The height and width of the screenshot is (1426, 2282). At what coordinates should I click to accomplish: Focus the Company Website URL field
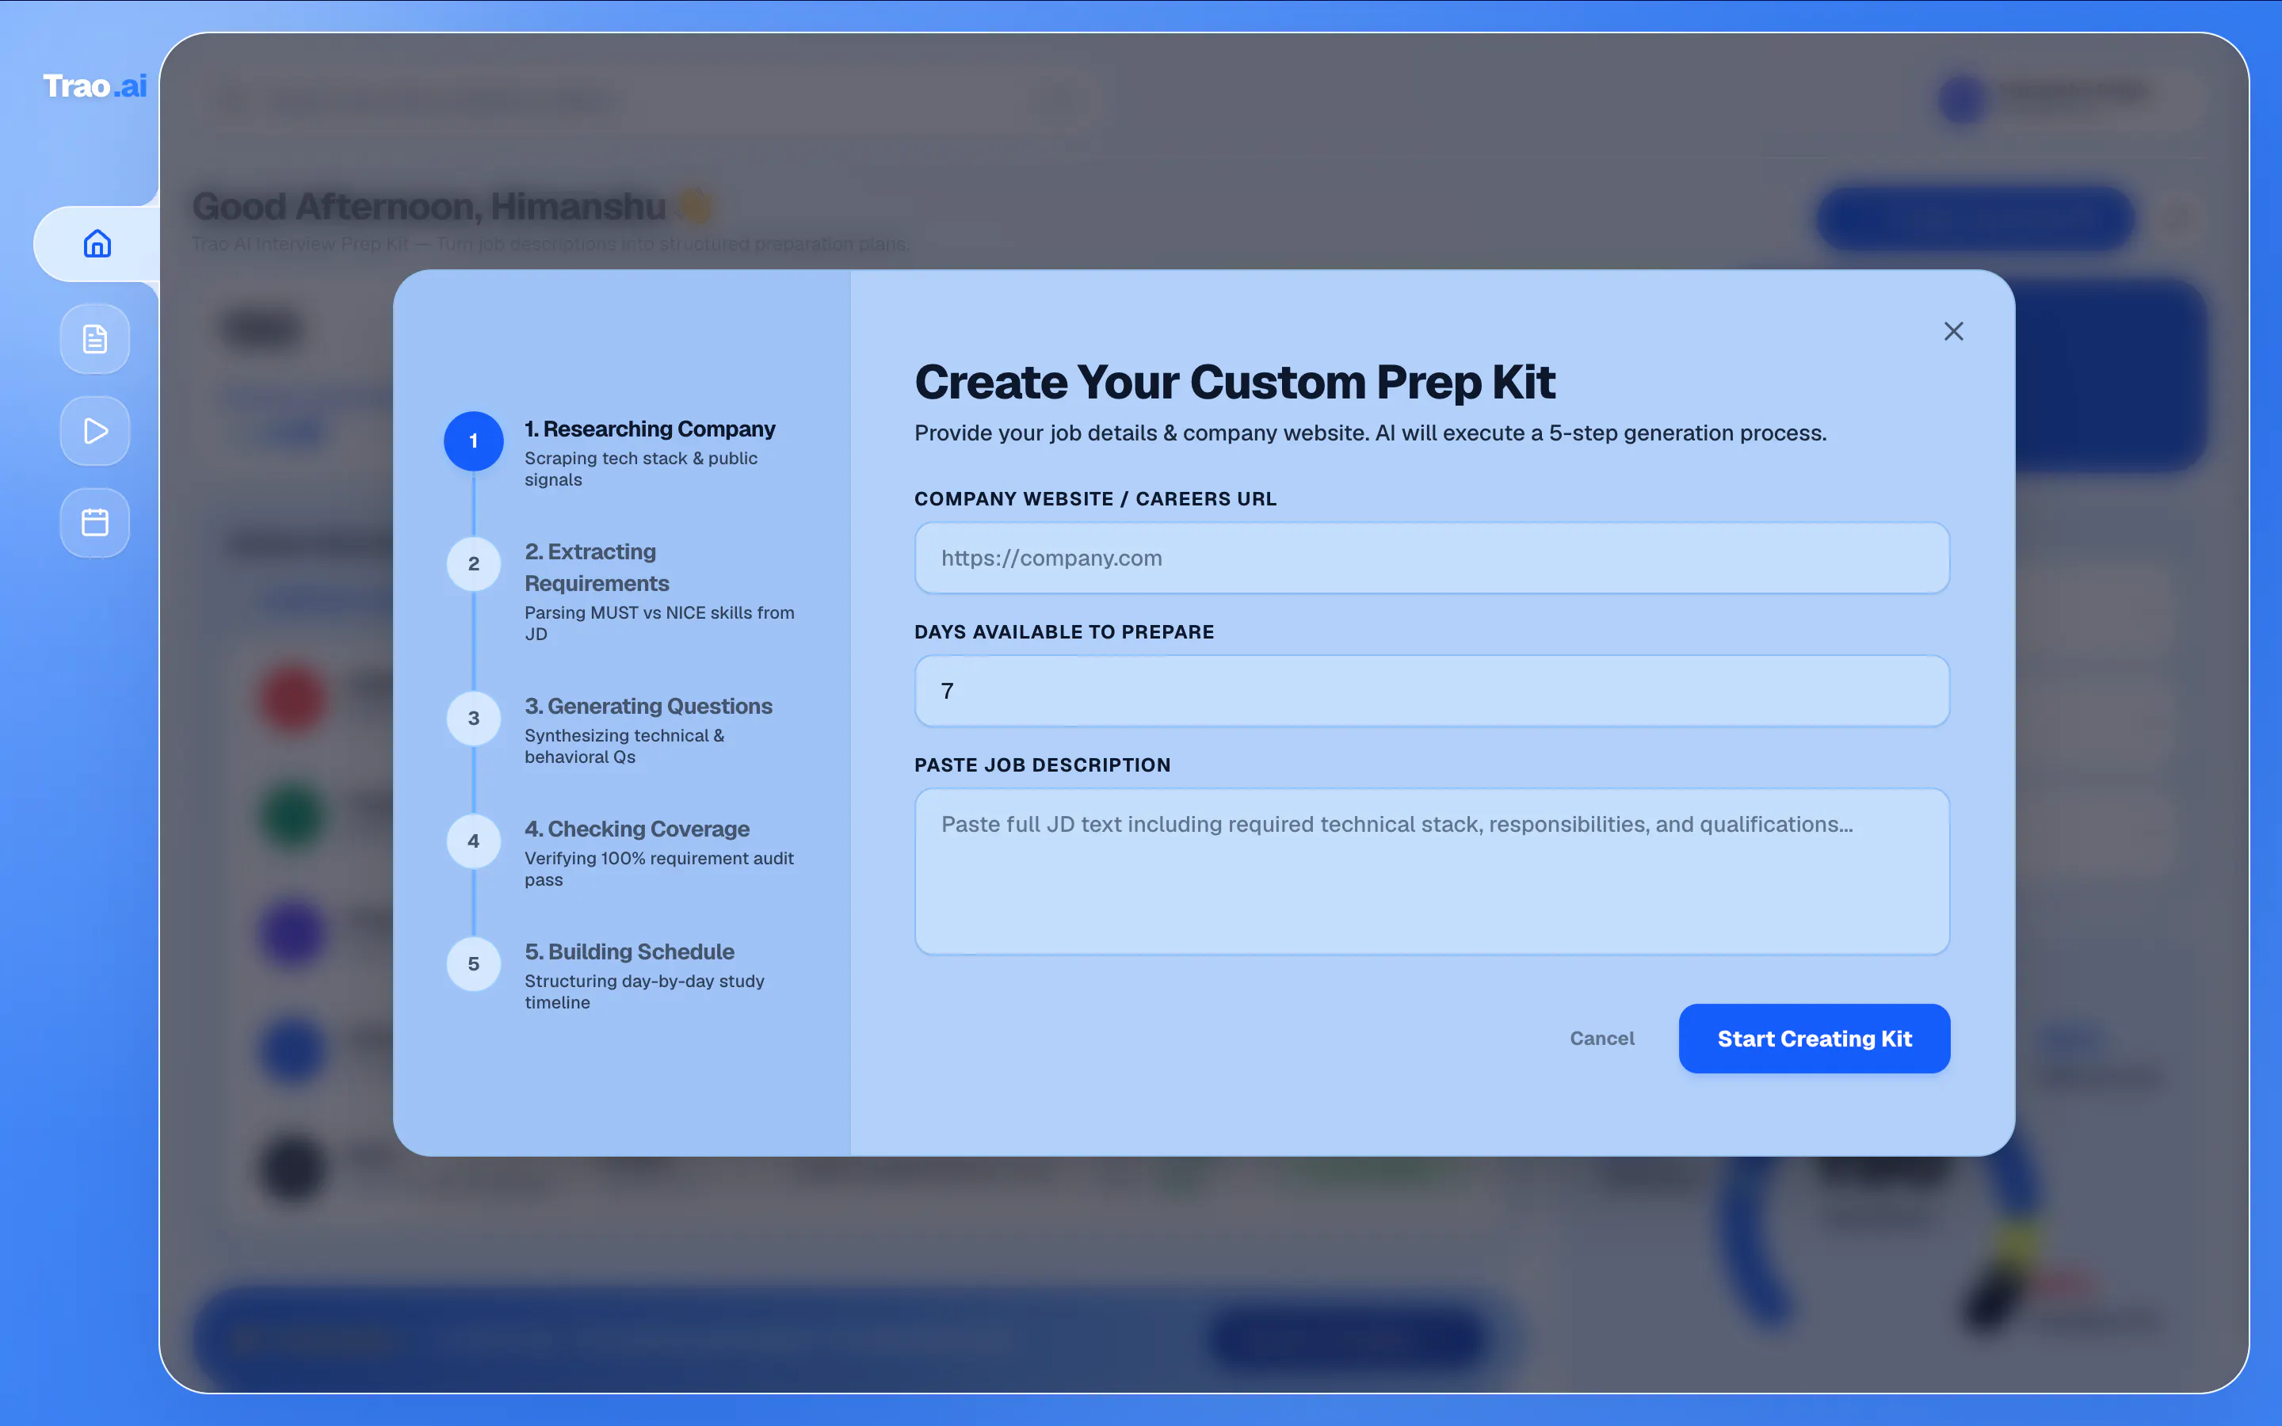point(1432,559)
